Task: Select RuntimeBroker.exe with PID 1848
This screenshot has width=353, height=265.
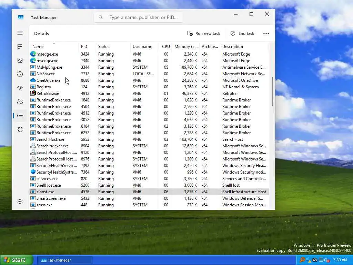Action: [x=150, y=100]
